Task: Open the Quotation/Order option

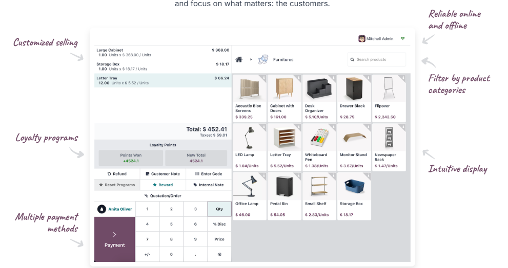Action: point(163,195)
